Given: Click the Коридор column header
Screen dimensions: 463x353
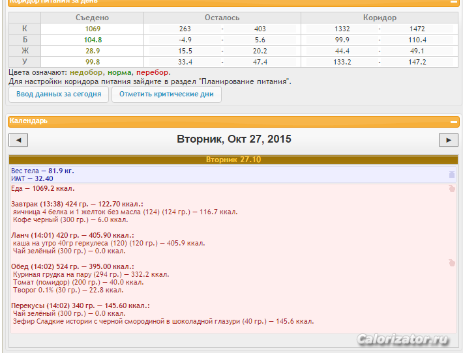Looking at the screenshot, I should coord(379,18).
